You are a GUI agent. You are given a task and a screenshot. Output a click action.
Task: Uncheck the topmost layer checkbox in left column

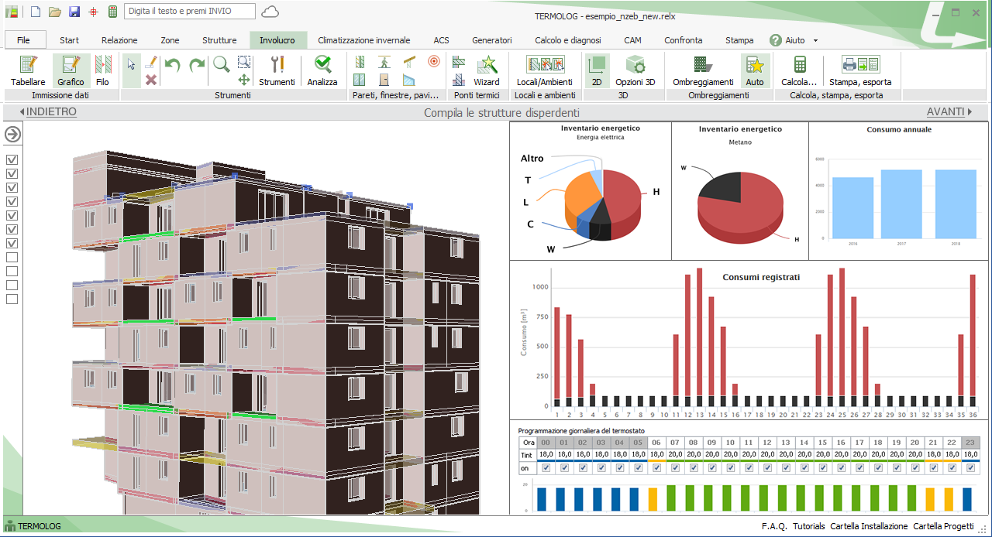[12, 160]
